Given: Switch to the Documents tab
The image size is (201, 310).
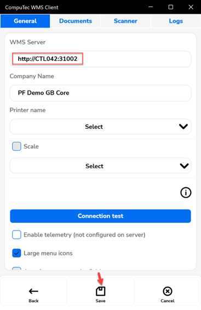Looking at the screenshot, I should 76,21.
